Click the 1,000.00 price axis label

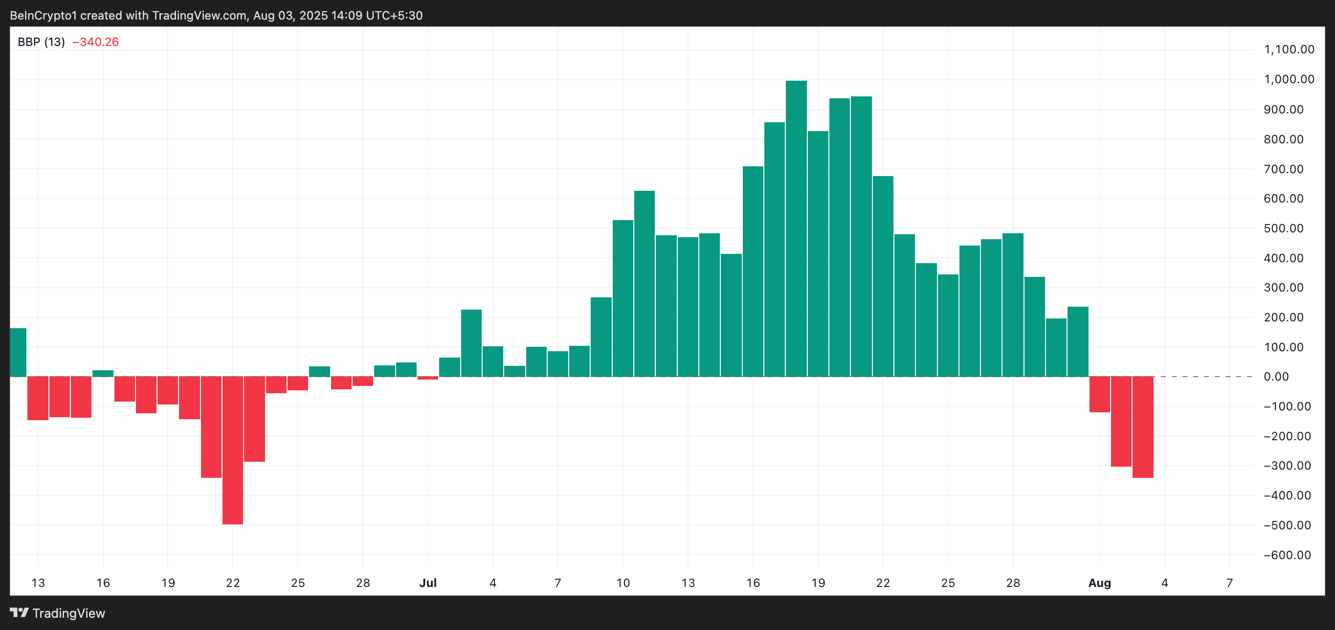(1289, 79)
